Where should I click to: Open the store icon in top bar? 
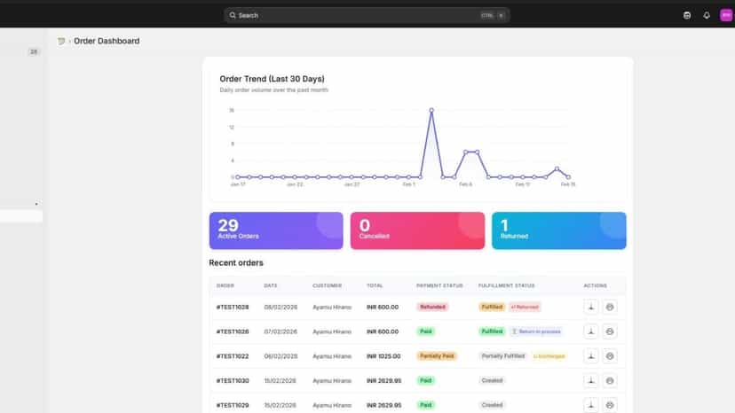point(687,15)
